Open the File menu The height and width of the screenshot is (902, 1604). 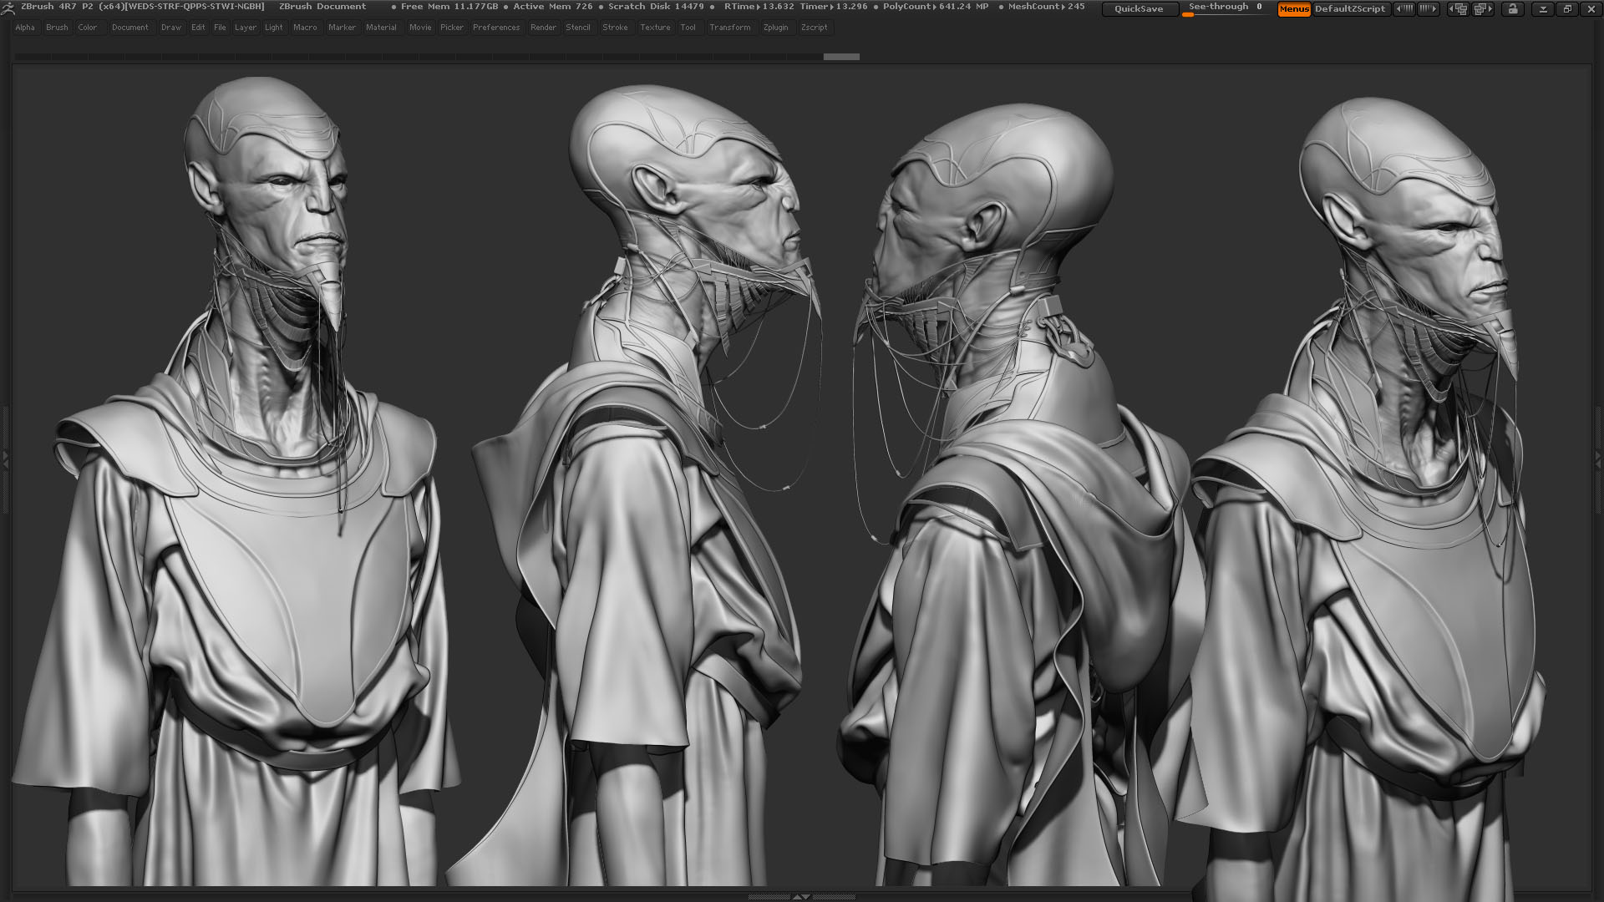(220, 28)
